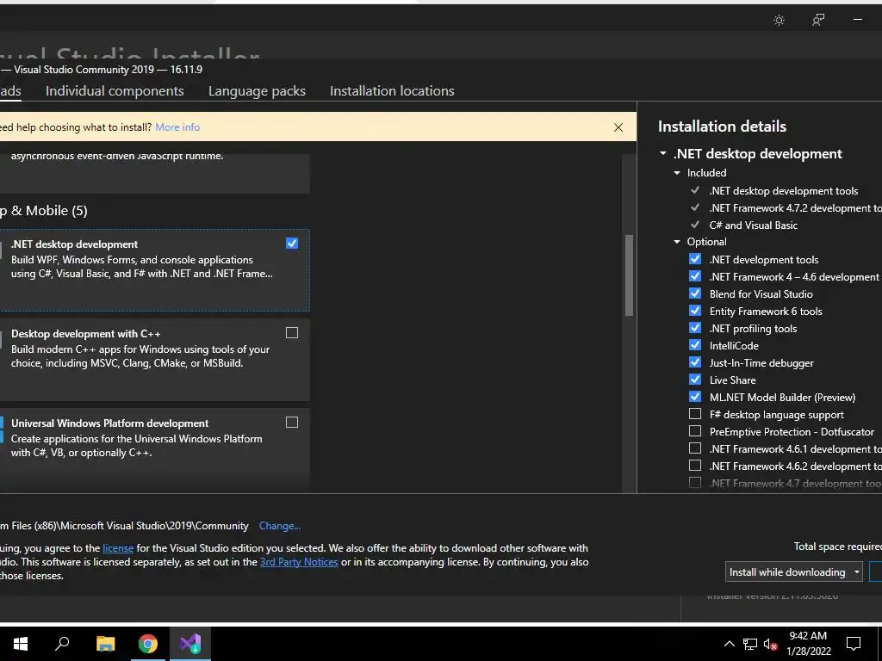Click .NET desktop development tools included item
Screen dimensions: 882x661
click(784, 190)
